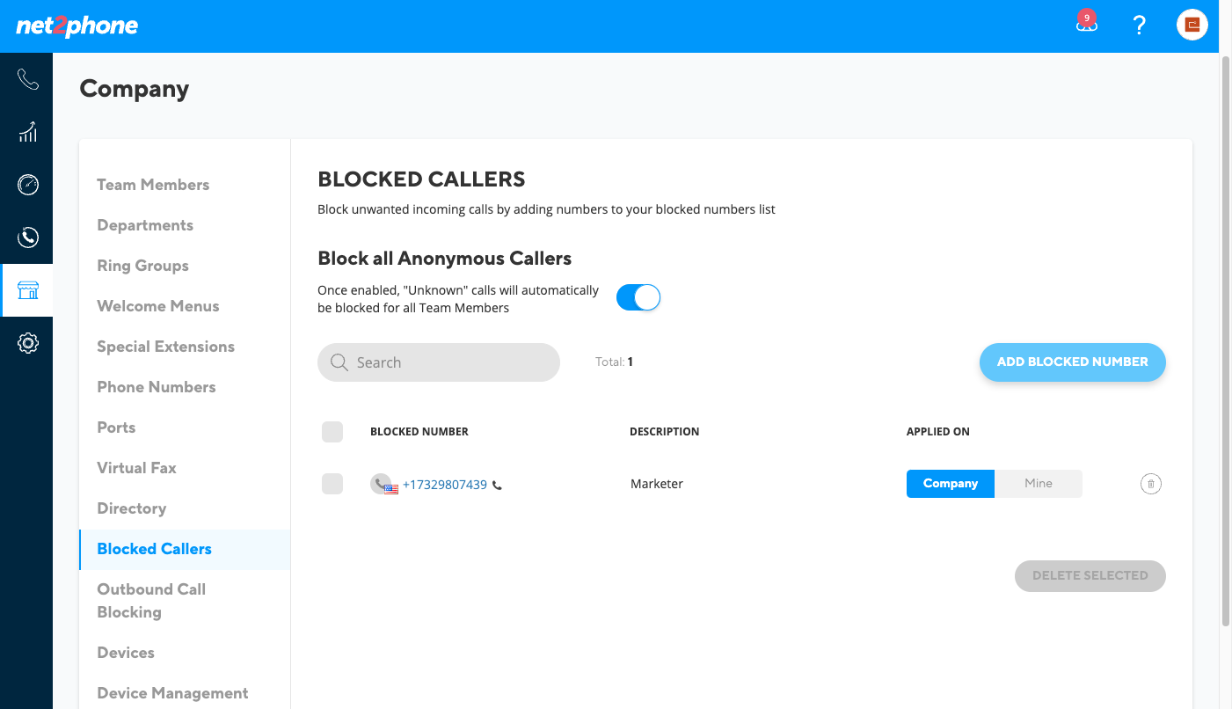Set Applied On to Company

[951, 484]
